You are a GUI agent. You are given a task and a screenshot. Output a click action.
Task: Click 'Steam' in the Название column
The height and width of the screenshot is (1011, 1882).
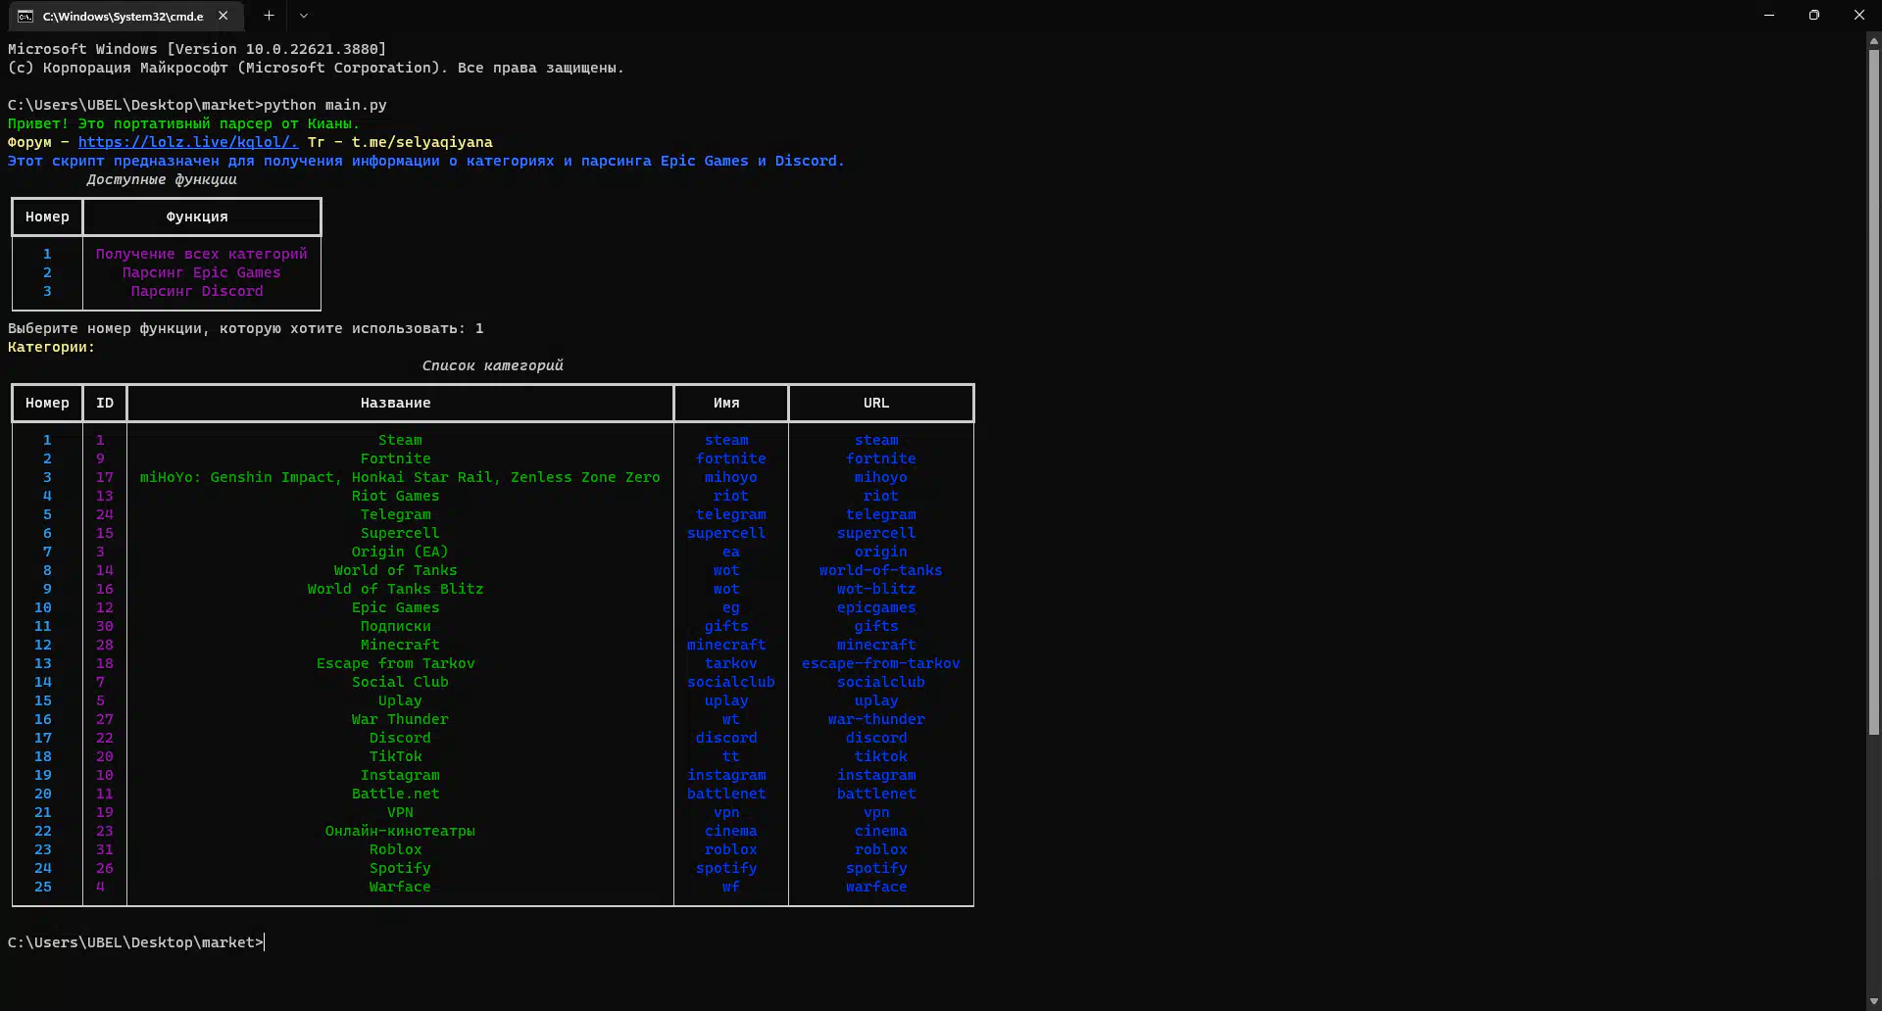click(x=400, y=440)
